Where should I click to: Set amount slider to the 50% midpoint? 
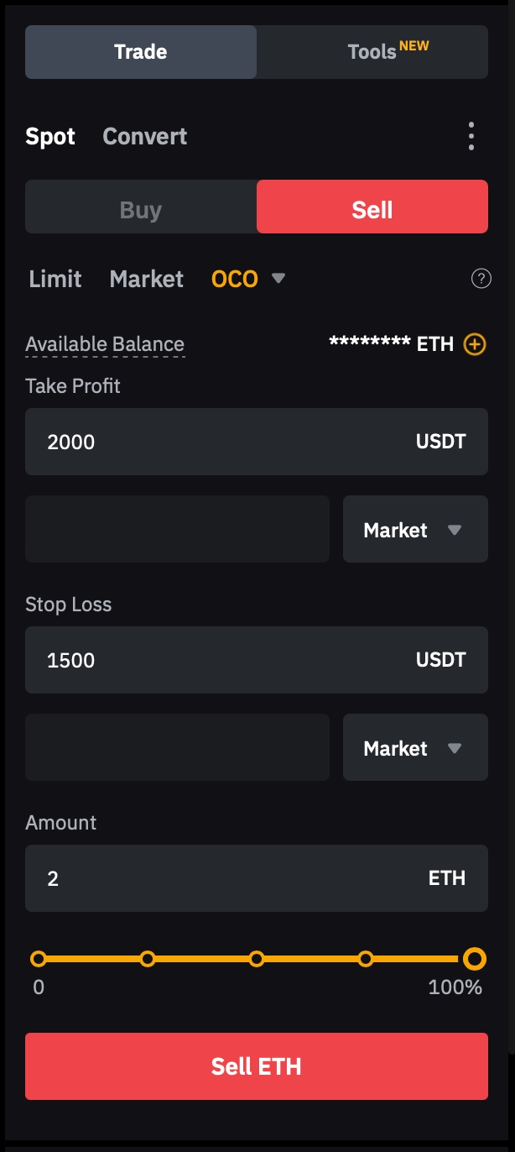[257, 959]
